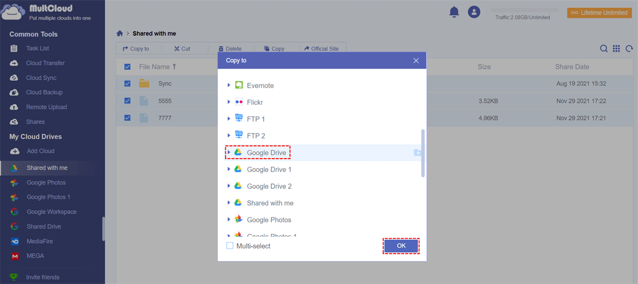Select Google Drive 2 as destination
Viewport: 638px width, 284px height.
(269, 186)
